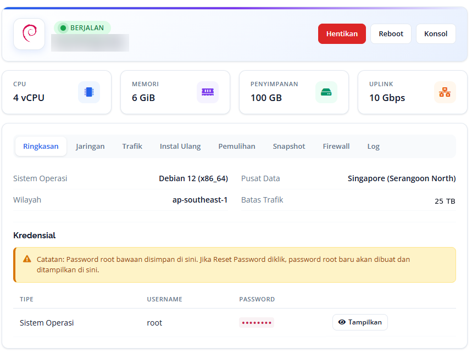Image resolution: width=472 pixels, height=353 pixels.
Task: Click the 'Batas Trafik' label
Action: (262, 200)
